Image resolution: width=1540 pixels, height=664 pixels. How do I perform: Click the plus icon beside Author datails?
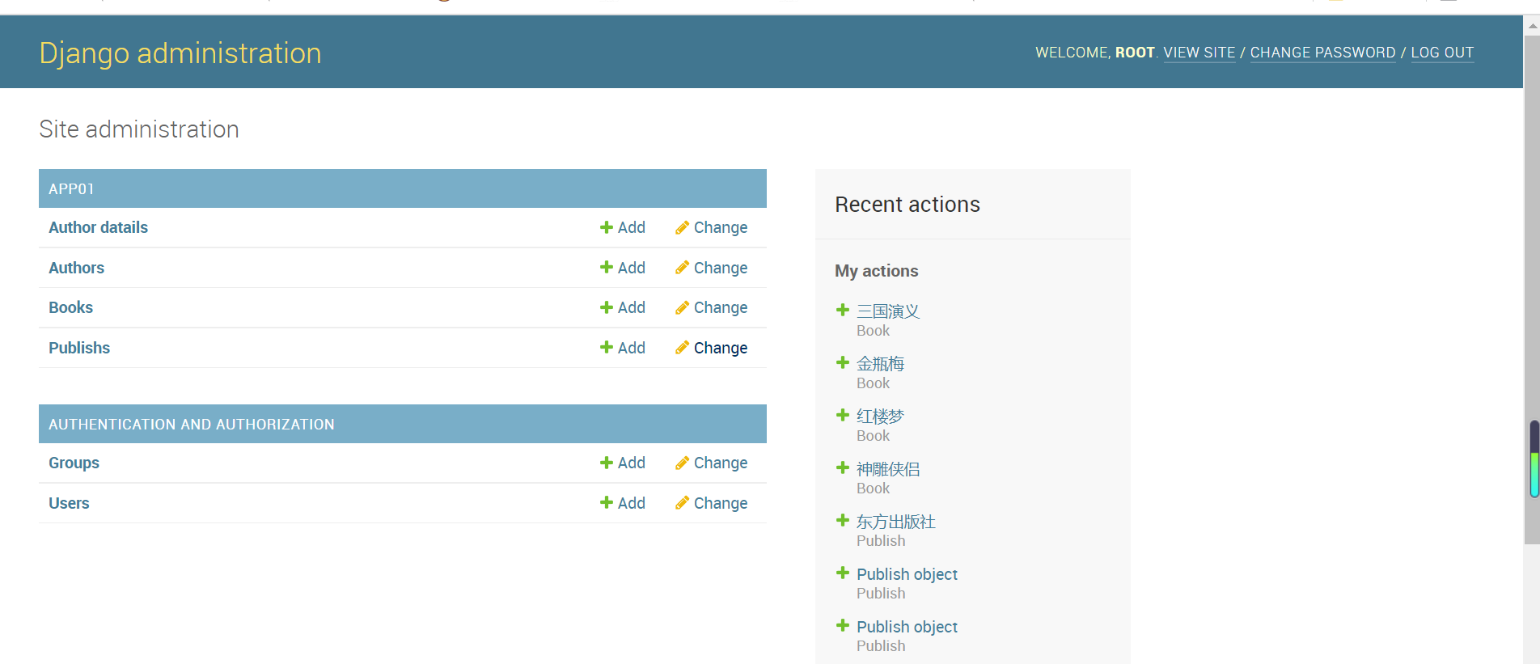pyautogui.click(x=606, y=228)
